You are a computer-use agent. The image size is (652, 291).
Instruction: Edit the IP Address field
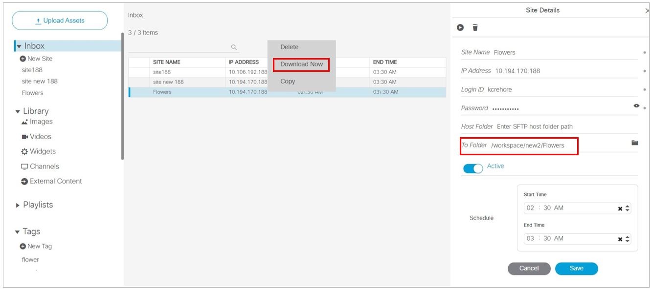click(549, 71)
